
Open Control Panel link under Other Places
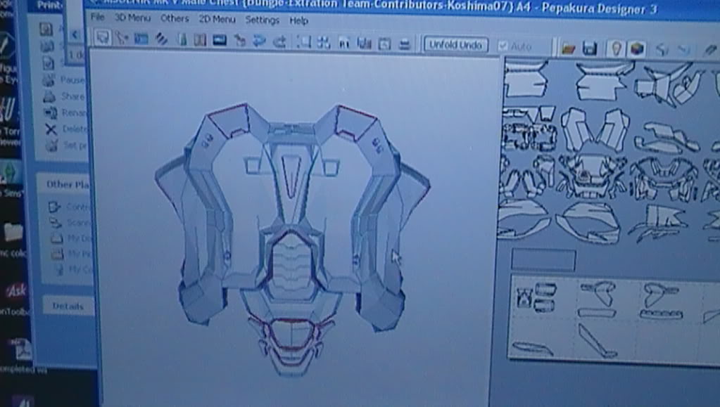[x=69, y=207]
